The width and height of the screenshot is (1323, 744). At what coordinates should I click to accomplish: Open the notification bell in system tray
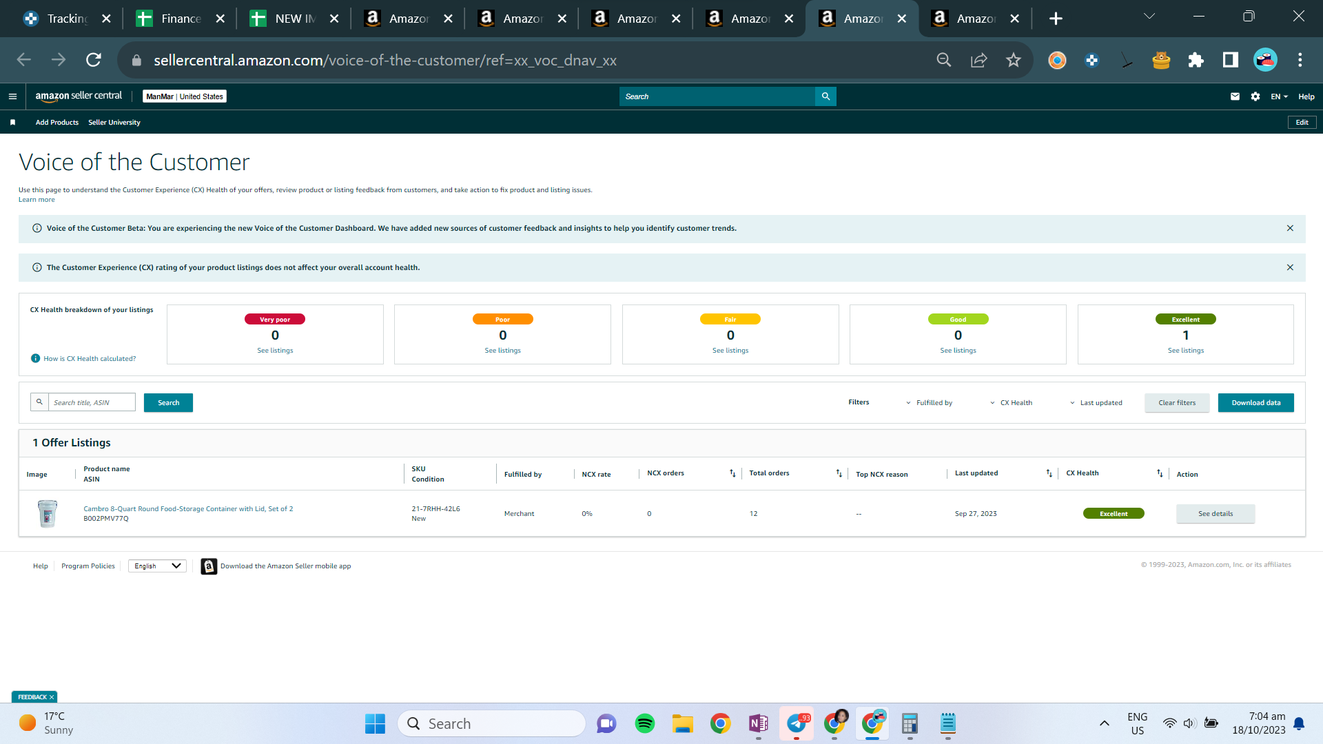coord(1299,723)
